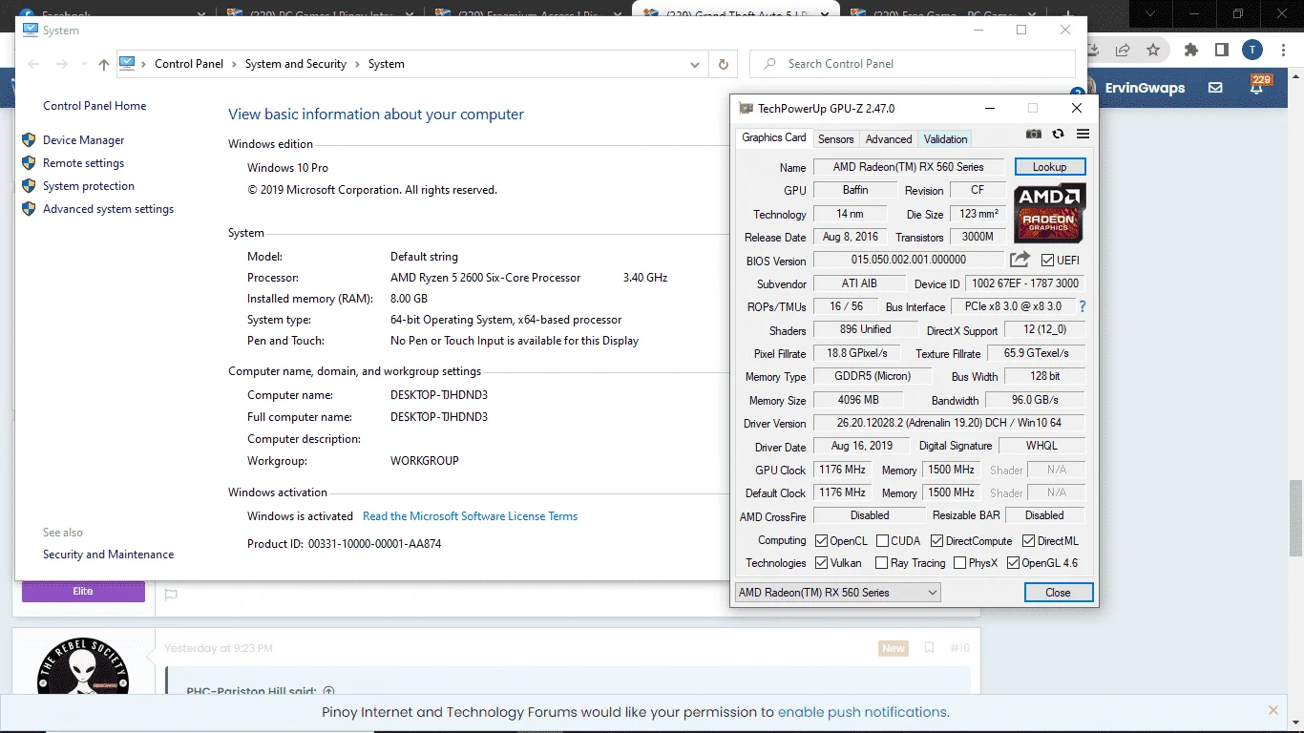Viewport: 1304px width, 733px height.
Task: Click the Driver Version value field
Action: click(x=949, y=423)
